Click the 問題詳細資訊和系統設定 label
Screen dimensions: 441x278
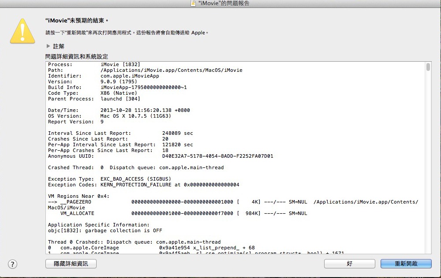click(77, 56)
